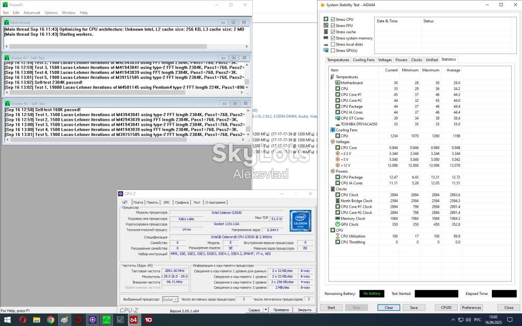
Task: Click the Prime95 icon in Worker #1 title
Action: (7, 58)
